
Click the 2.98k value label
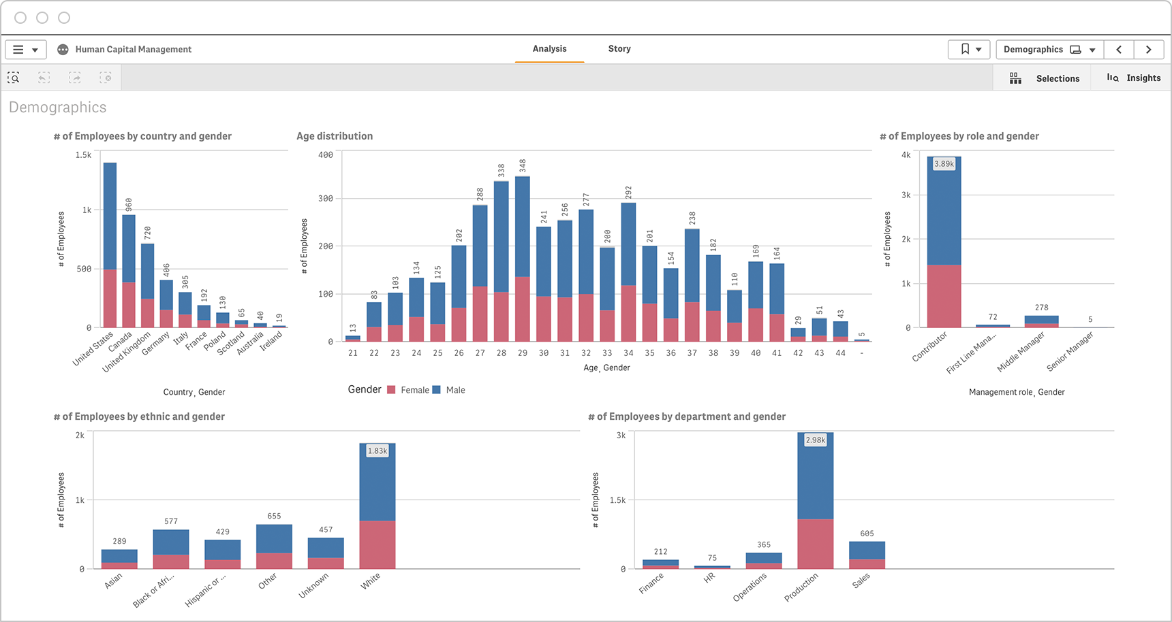pyautogui.click(x=815, y=440)
